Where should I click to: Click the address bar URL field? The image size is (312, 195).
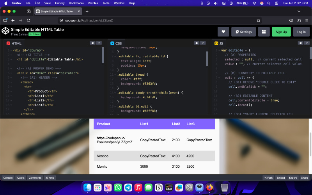[159, 20]
